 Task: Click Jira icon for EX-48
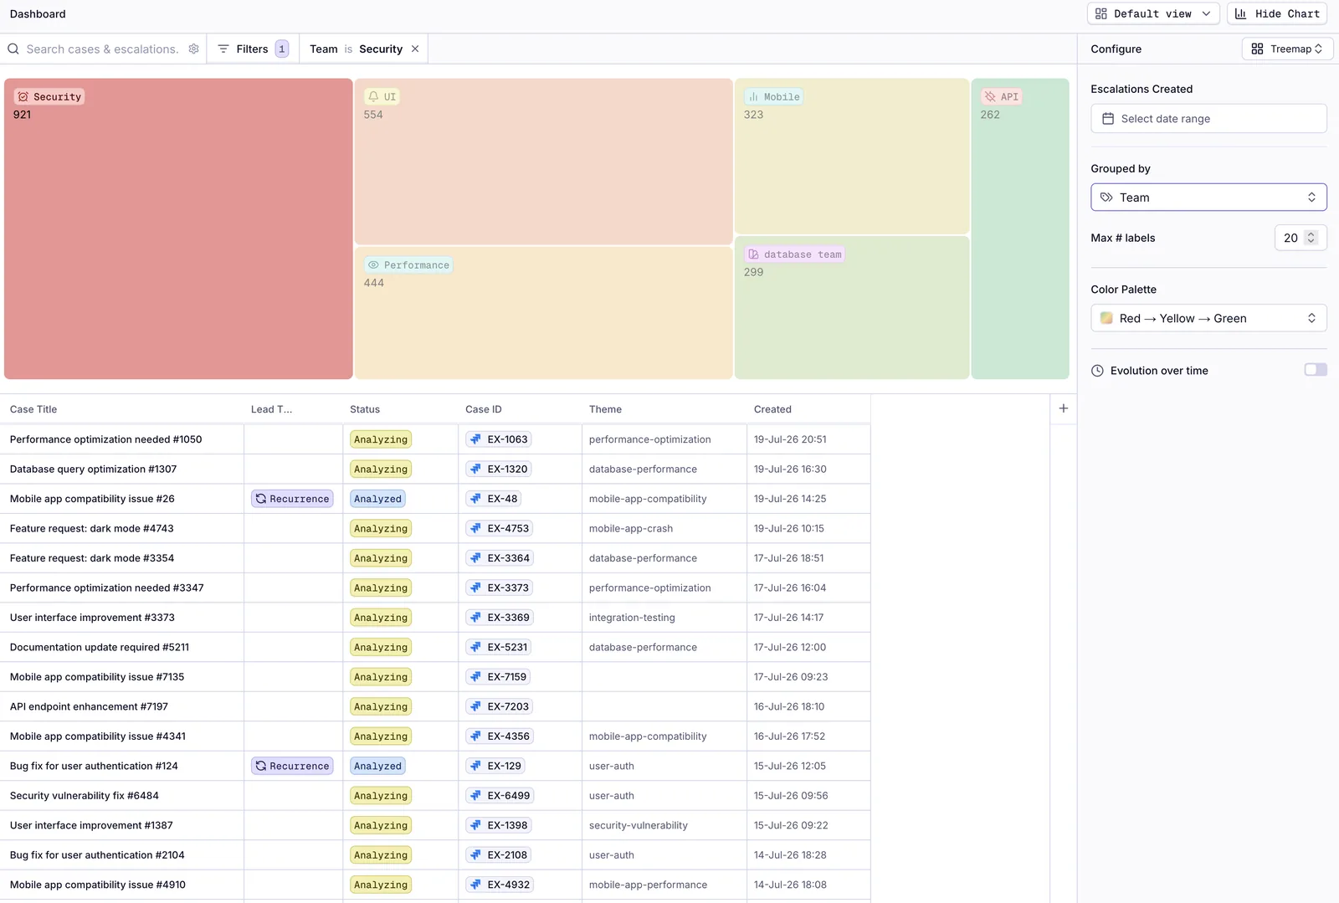[475, 499]
